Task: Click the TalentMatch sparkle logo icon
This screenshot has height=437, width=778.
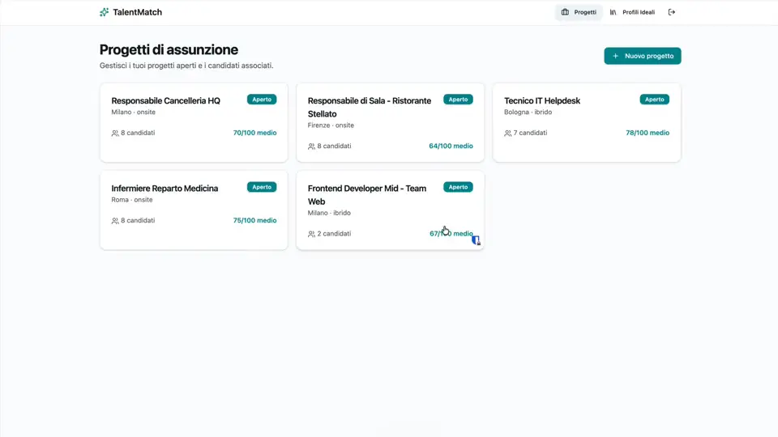Action: tap(104, 12)
